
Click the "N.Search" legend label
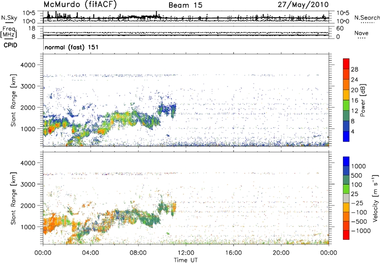367,18
